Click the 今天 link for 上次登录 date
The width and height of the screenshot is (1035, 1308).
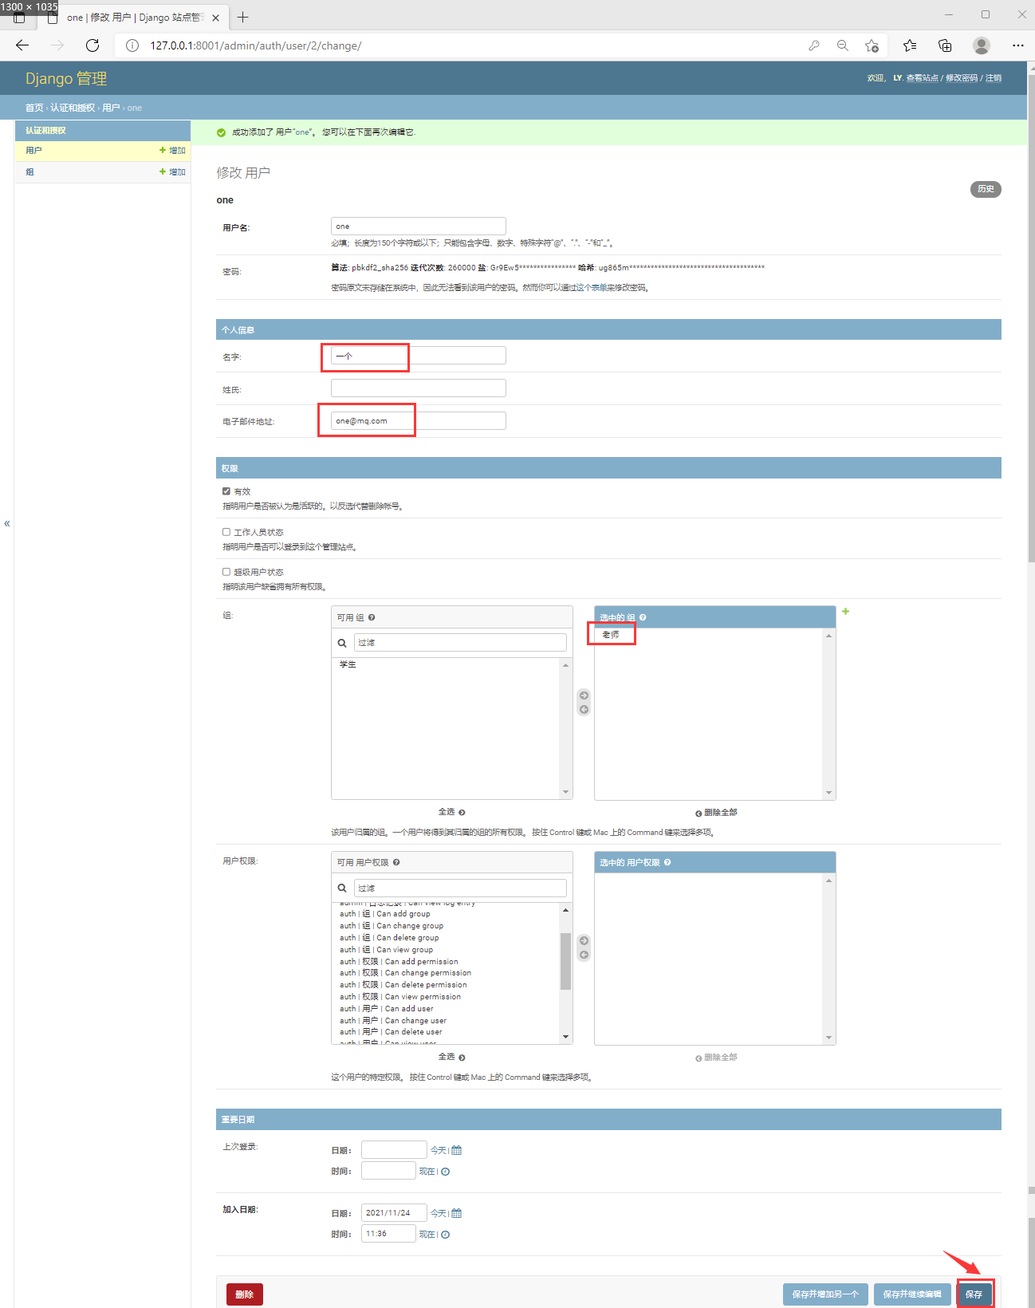[438, 1150]
